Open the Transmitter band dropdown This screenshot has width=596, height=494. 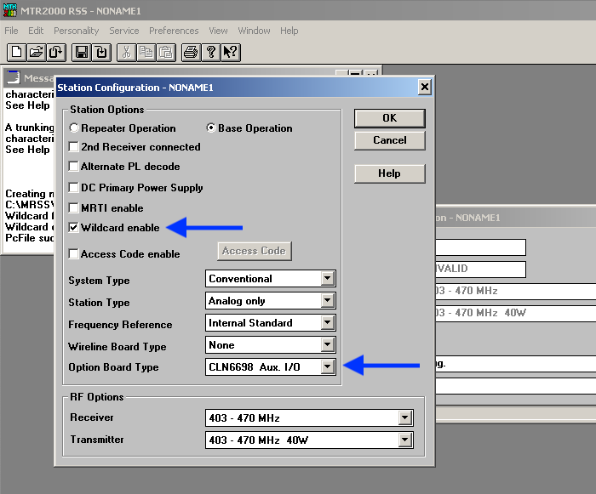point(404,440)
